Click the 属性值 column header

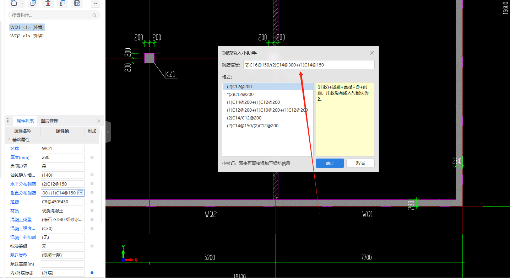pos(63,131)
